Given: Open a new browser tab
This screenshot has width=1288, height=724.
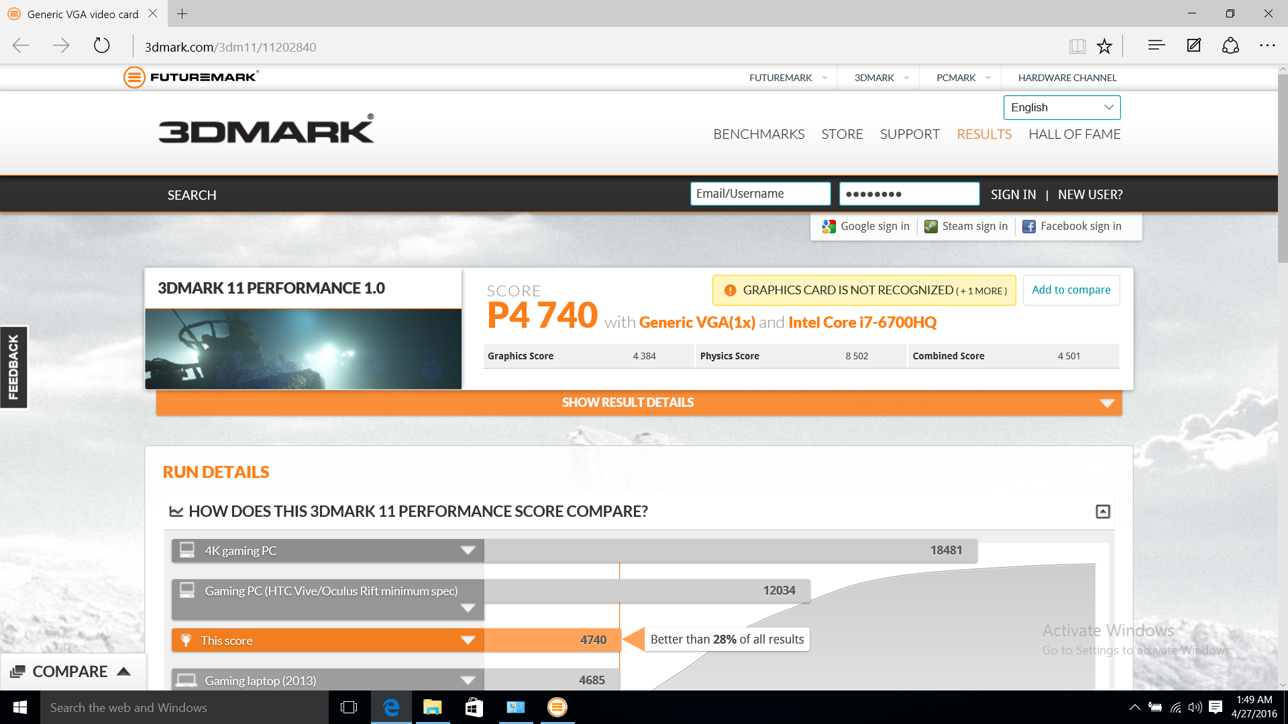Looking at the screenshot, I should (x=182, y=13).
